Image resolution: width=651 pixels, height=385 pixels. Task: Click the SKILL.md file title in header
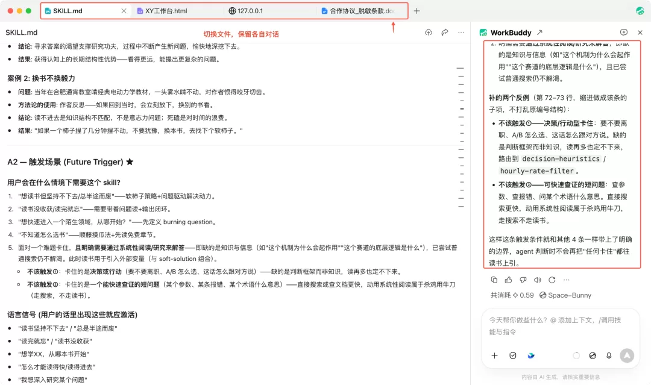click(x=22, y=33)
